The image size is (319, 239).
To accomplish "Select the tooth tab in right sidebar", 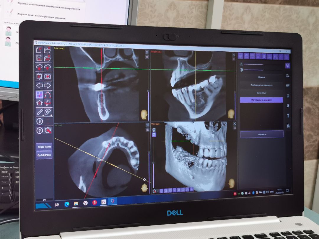I will (x=288, y=96).
